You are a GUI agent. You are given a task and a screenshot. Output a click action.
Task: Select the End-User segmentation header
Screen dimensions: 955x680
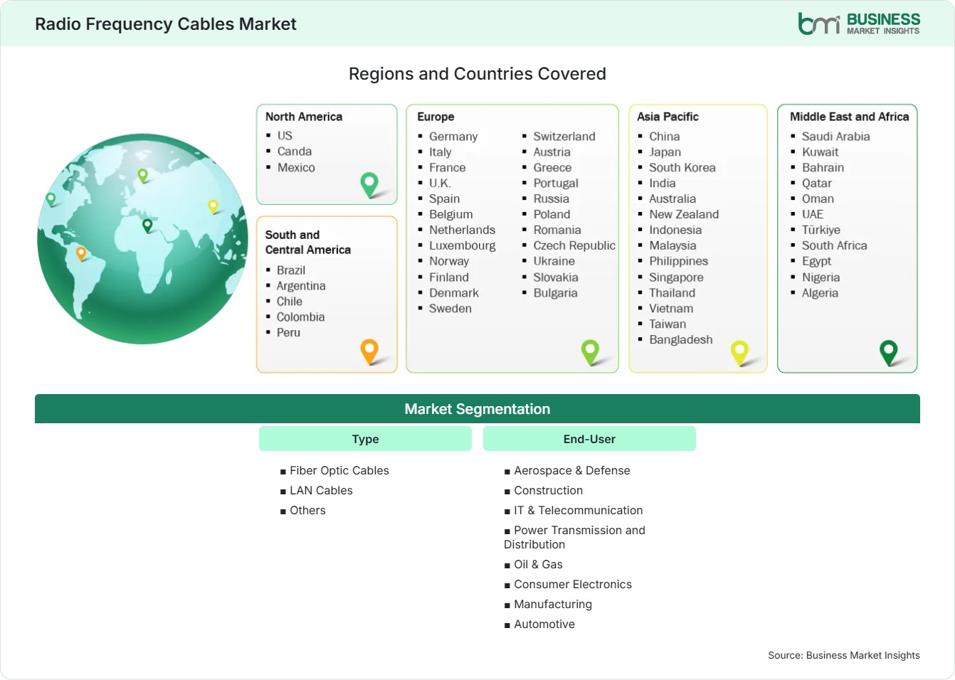[589, 439]
